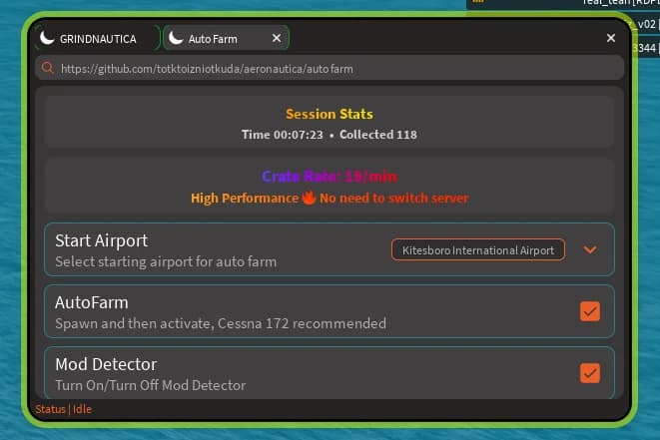Viewport: 660px width, 440px height.
Task: Click the Status Idle indicator
Action: coord(63,409)
